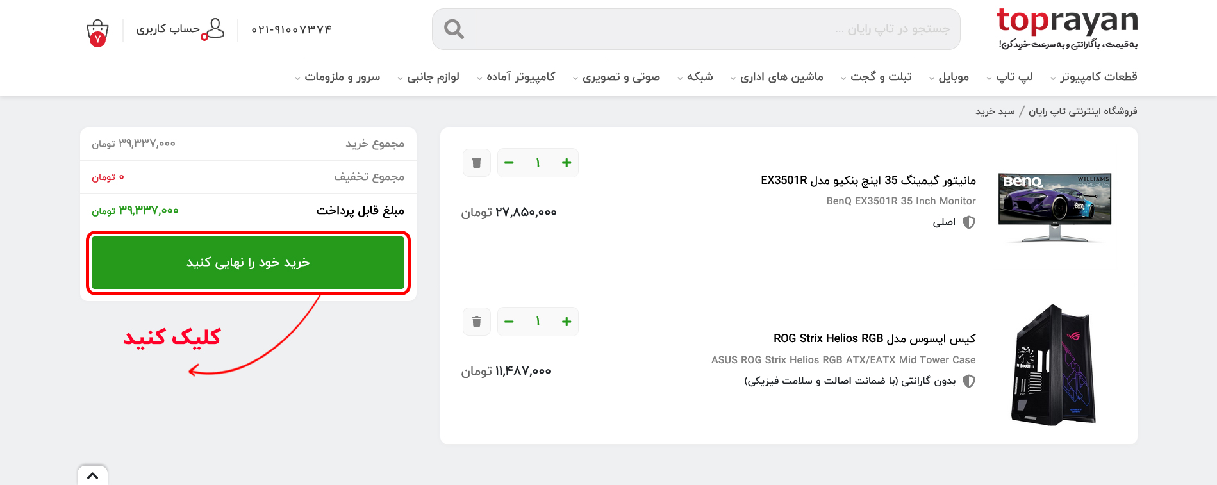Click the green finalize purchase button
Image resolution: width=1217 pixels, height=485 pixels.
(x=248, y=263)
